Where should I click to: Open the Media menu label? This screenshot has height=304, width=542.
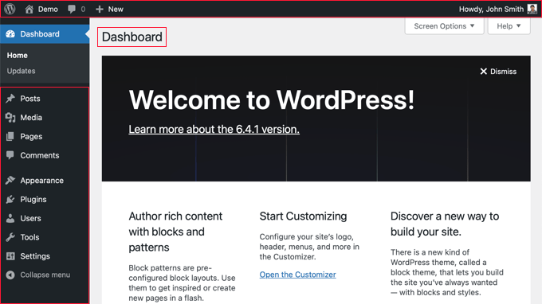31,118
